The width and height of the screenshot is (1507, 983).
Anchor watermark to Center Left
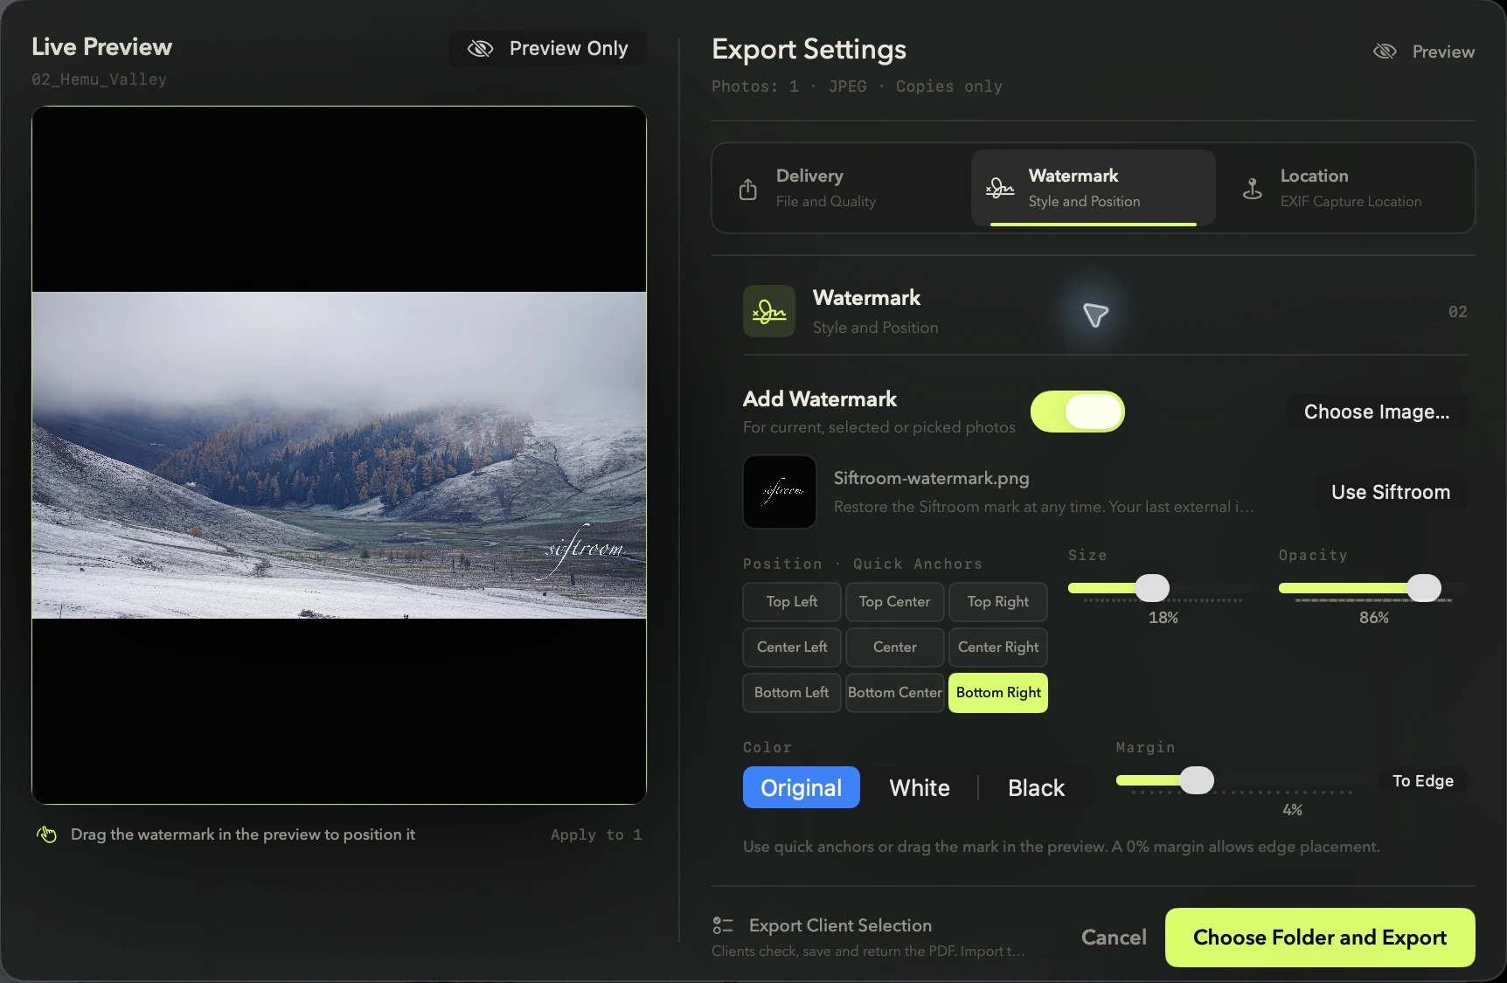click(792, 647)
